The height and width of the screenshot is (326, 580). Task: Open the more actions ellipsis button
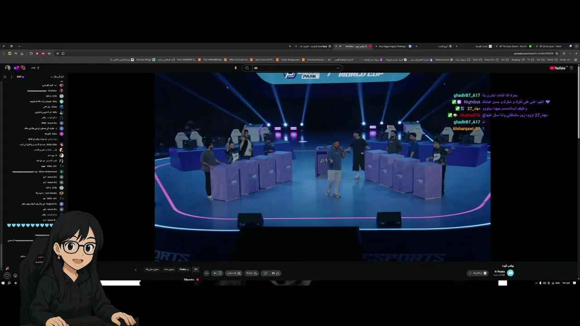(x=207, y=273)
